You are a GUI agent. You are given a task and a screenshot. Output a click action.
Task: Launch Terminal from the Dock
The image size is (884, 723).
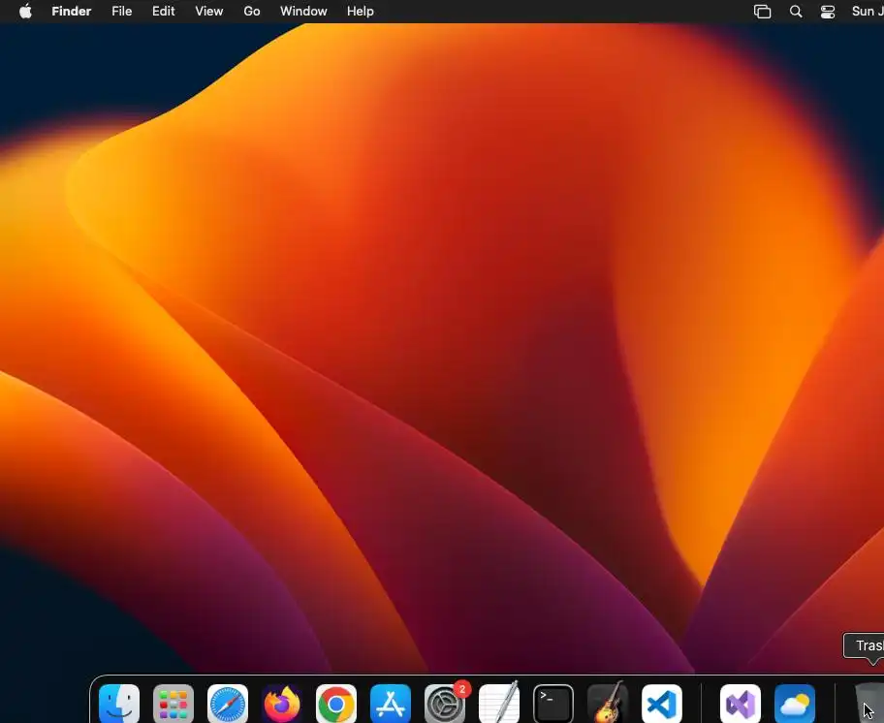pyautogui.click(x=553, y=704)
